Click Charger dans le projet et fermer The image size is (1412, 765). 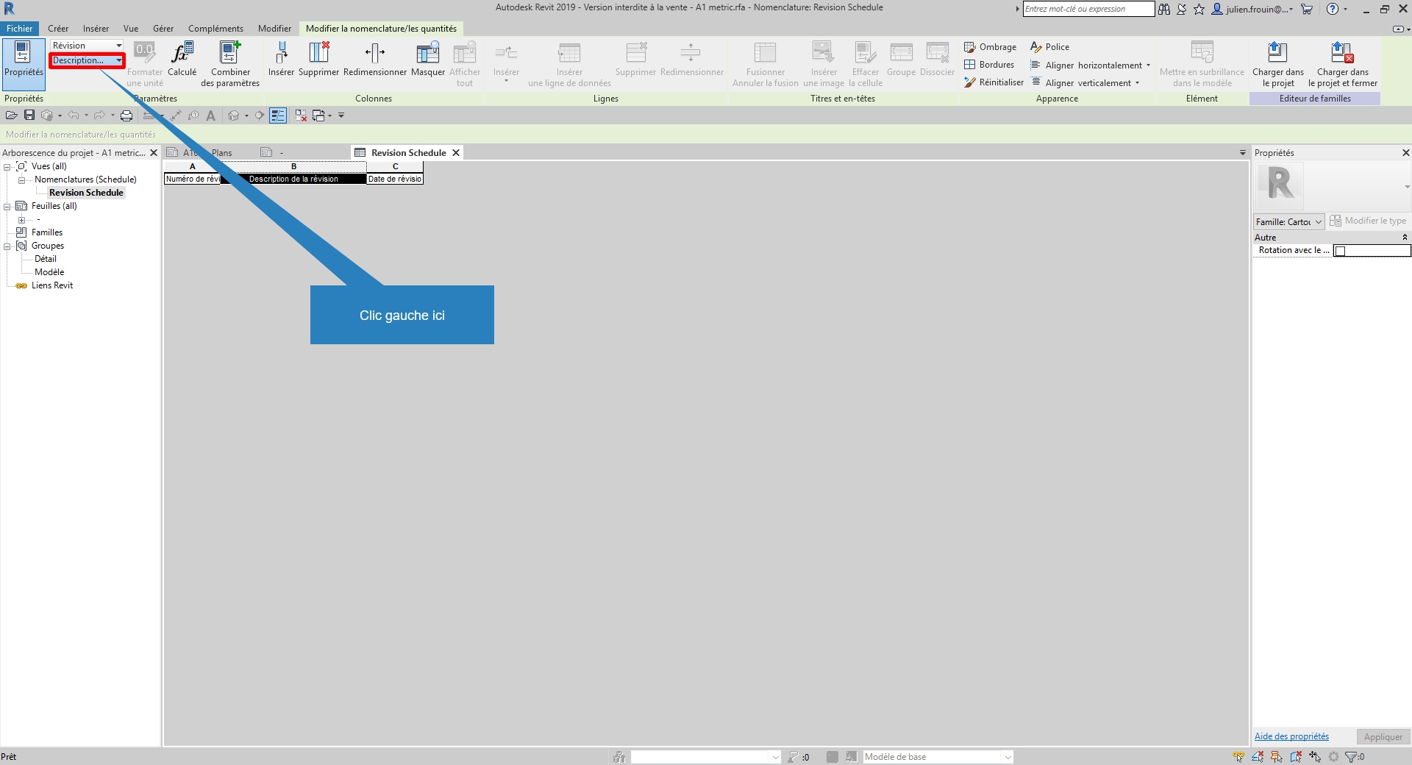pos(1342,54)
